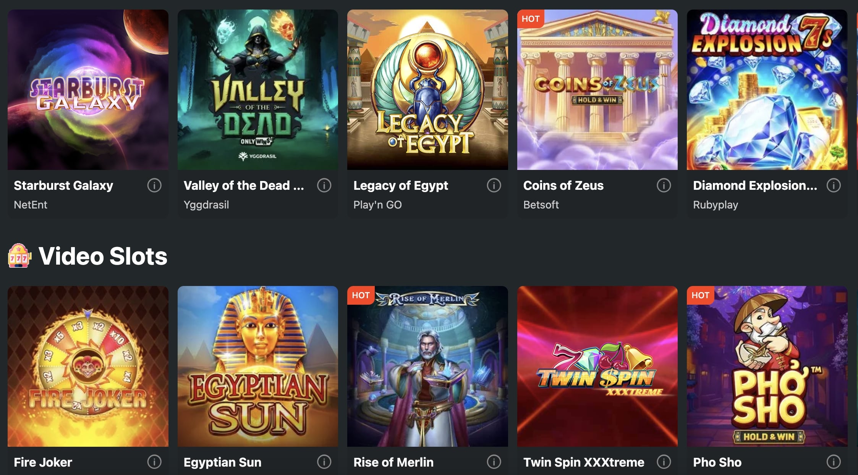Click the Twin Spin XXXtreme title
The height and width of the screenshot is (475, 858).
[584, 462]
